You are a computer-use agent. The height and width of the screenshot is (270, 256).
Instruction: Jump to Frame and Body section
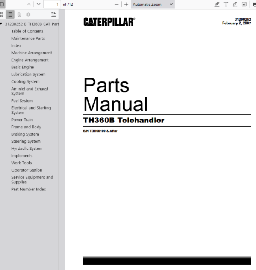pyautogui.click(x=26, y=127)
